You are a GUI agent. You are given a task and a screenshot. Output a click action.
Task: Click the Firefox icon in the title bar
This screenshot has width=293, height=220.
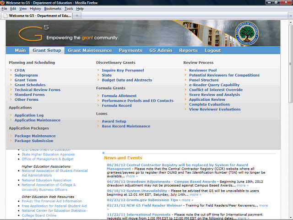point(2,3)
